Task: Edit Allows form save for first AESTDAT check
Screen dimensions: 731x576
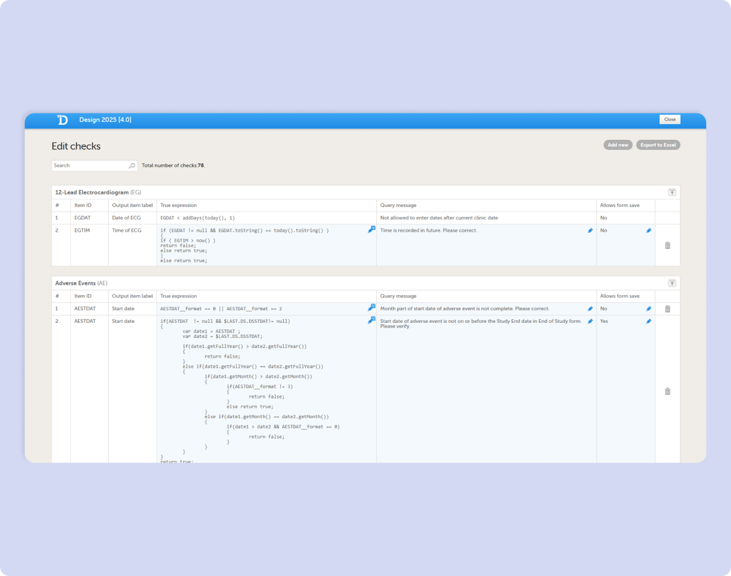Action: [x=648, y=309]
